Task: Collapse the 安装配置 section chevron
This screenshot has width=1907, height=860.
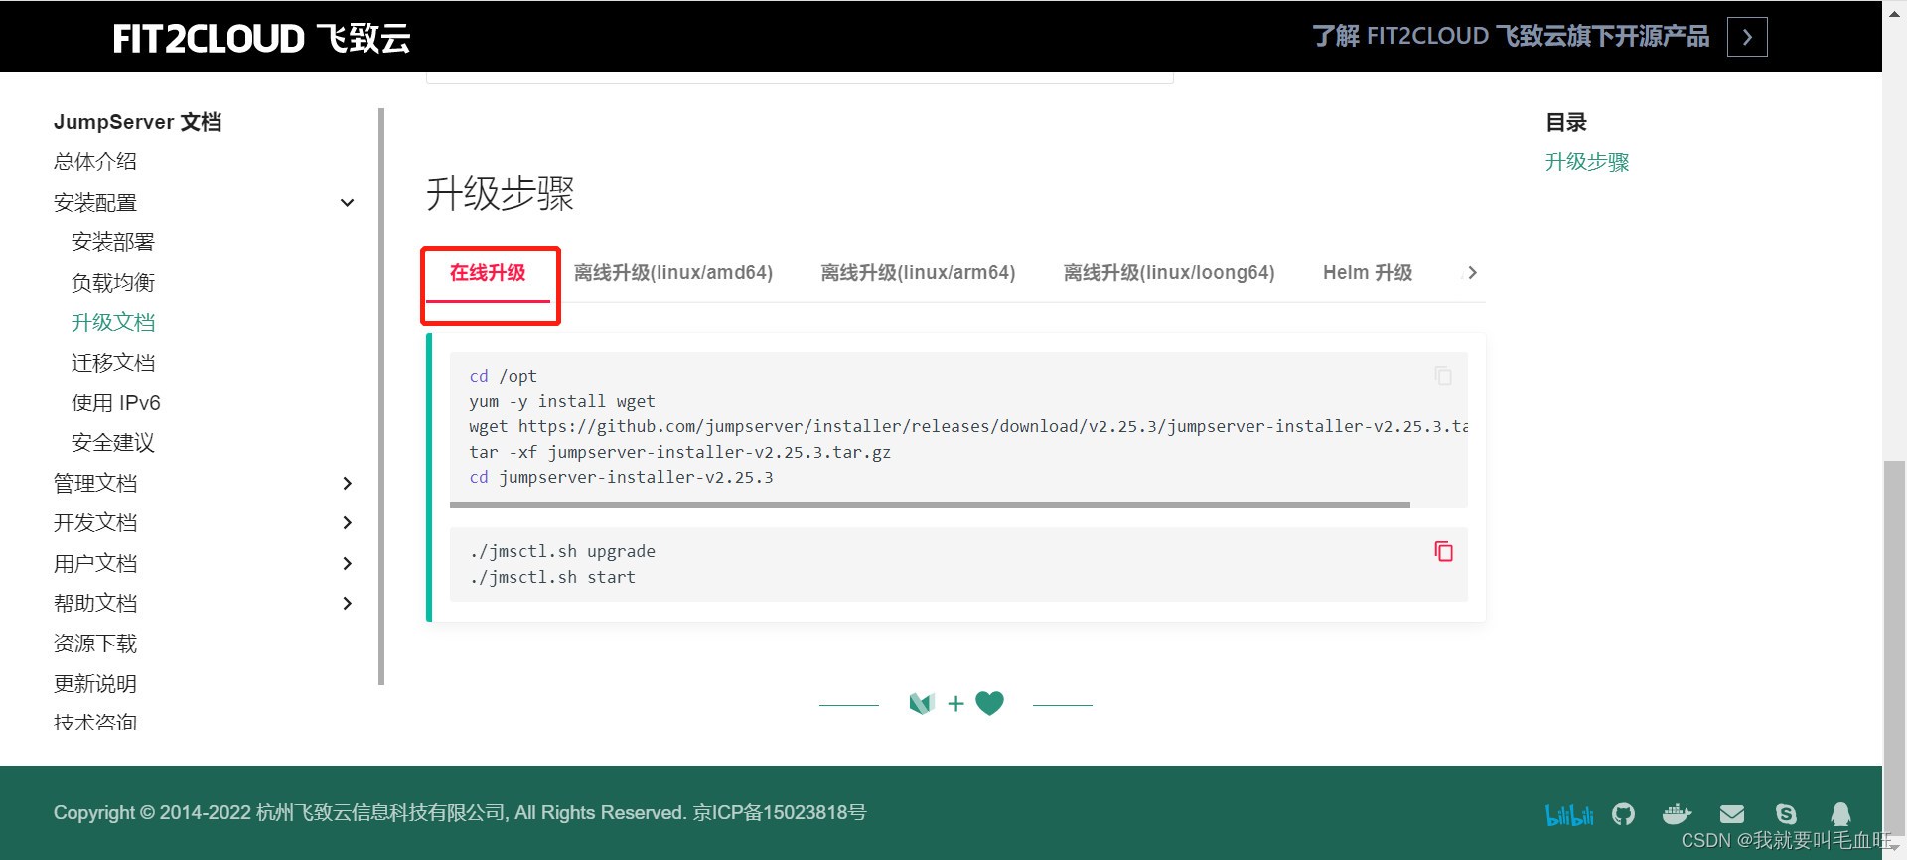Action: click(x=347, y=203)
